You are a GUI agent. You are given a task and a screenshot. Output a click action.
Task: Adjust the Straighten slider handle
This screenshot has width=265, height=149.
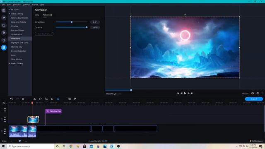point(72,22)
